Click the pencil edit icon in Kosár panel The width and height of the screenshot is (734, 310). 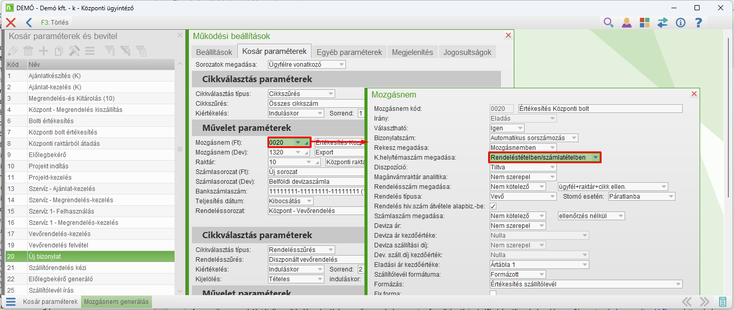click(13, 51)
